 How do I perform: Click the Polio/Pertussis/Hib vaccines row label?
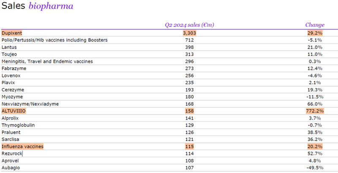point(55,40)
